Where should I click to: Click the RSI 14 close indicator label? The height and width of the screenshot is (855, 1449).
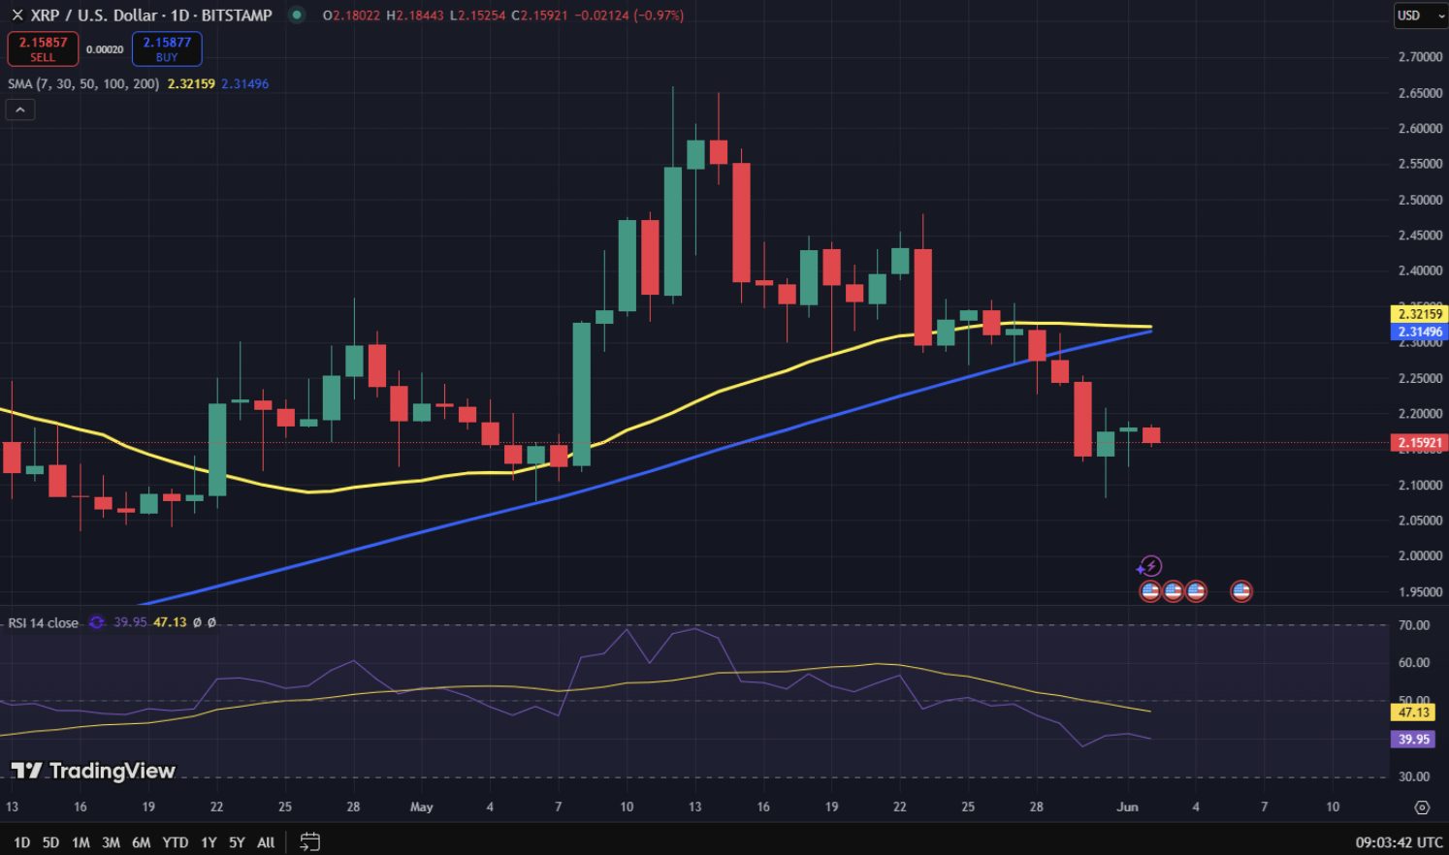click(x=44, y=622)
